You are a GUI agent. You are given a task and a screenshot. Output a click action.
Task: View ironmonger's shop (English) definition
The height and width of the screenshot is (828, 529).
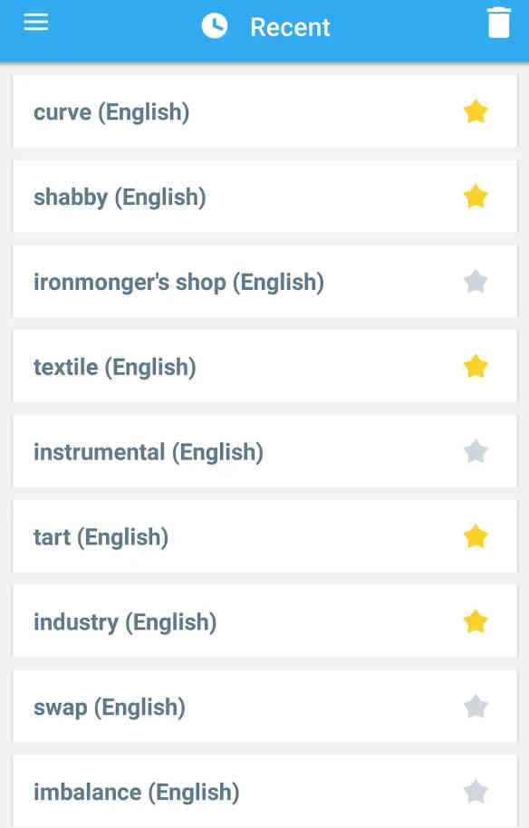(264, 282)
